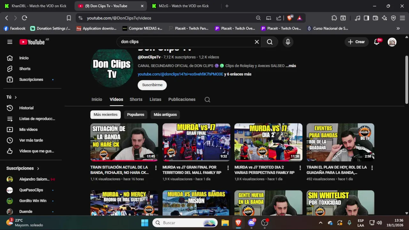Select 'Populares' filter chip
Image resolution: width=409 pixels, height=230 pixels.
[135, 115]
